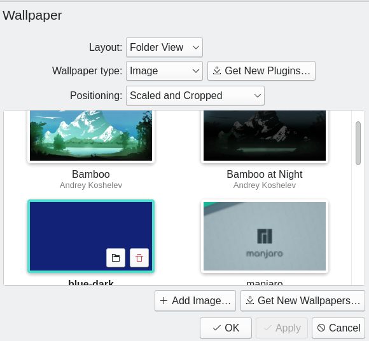Open the Wallpaper type dropdown set to Image

[x=164, y=70]
